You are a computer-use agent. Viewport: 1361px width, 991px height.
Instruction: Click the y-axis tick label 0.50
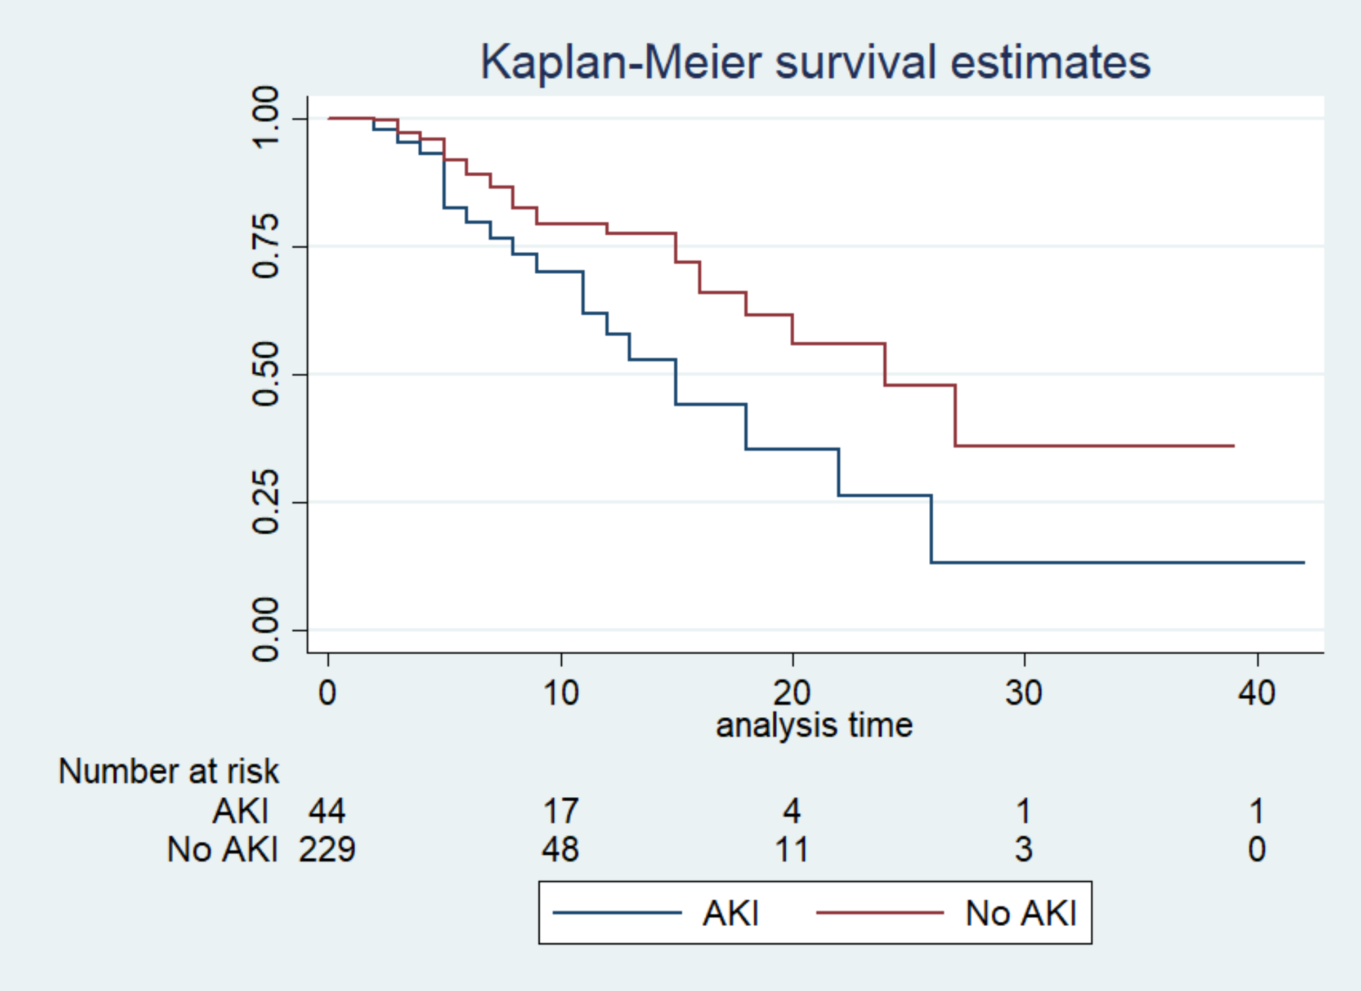pos(265,373)
